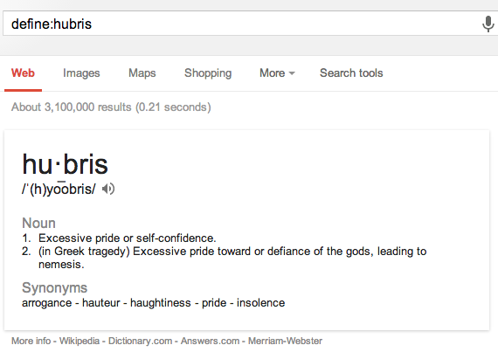This screenshot has width=498, height=352.
Task: Click the synonym arrogance
Action: 46,303
